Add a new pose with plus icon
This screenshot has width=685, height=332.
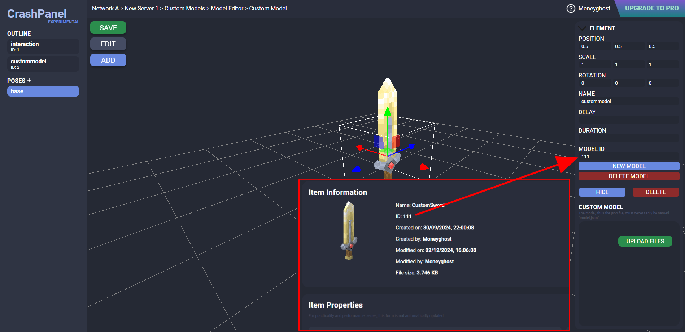pyautogui.click(x=29, y=80)
